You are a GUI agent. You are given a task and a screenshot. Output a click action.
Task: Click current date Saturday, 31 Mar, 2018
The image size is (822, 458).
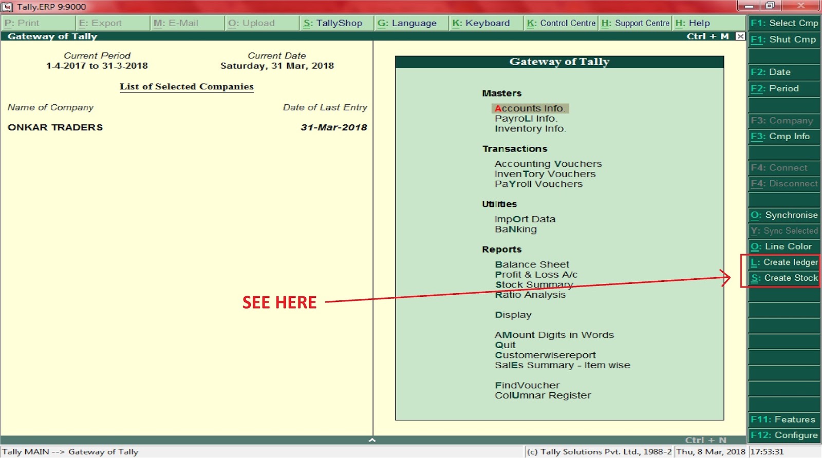(277, 66)
